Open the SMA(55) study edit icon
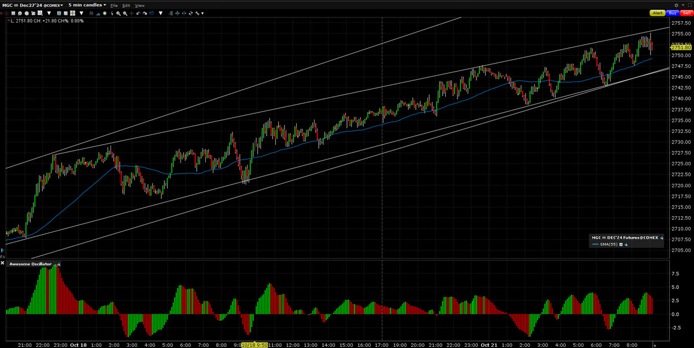This screenshot has width=694, height=348. [626, 244]
